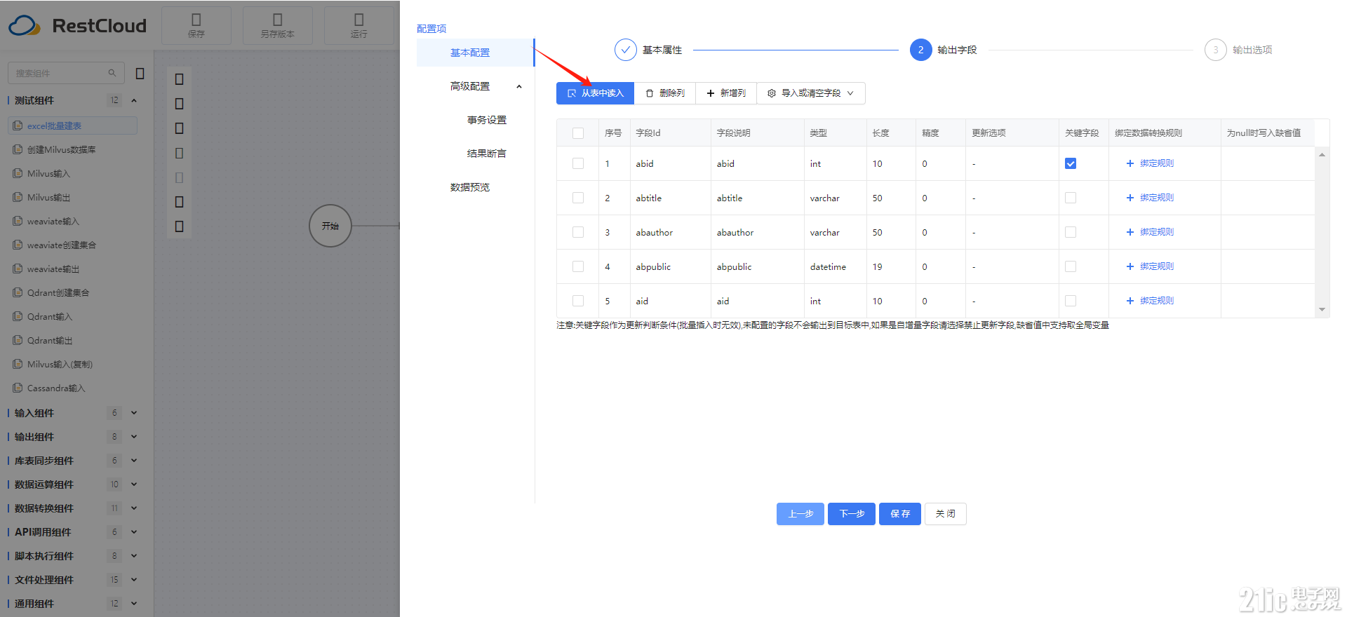The width and height of the screenshot is (1347, 617).
Task: Click 绑定规则 link in abtitle row
Action: [x=1150, y=198]
